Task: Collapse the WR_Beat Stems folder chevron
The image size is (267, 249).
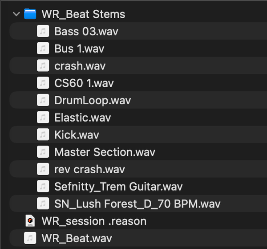Action: 16,14
